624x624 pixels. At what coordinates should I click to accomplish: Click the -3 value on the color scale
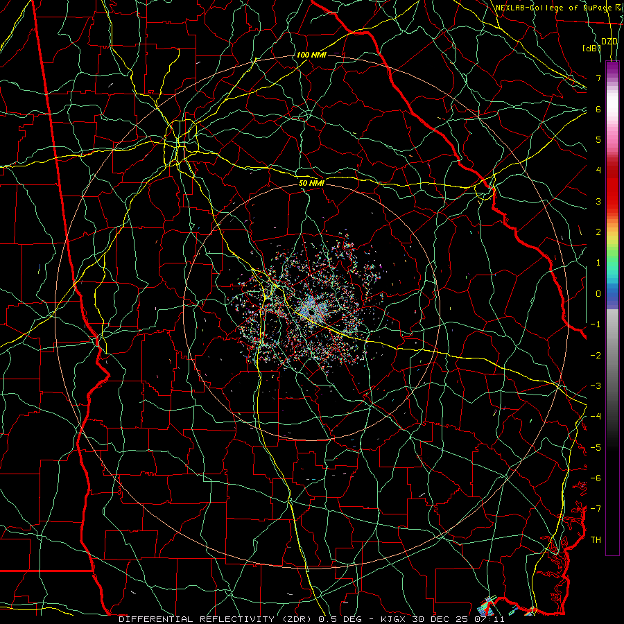pyautogui.click(x=596, y=386)
